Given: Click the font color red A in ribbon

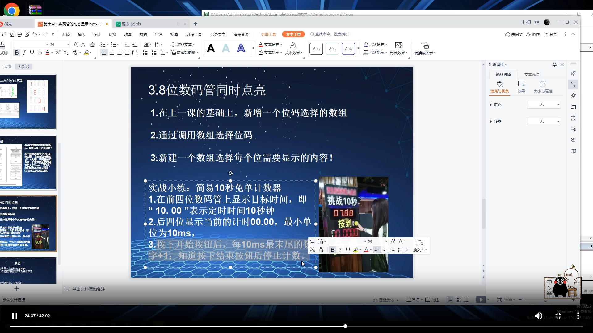Looking at the screenshot, I should [x=48, y=53].
